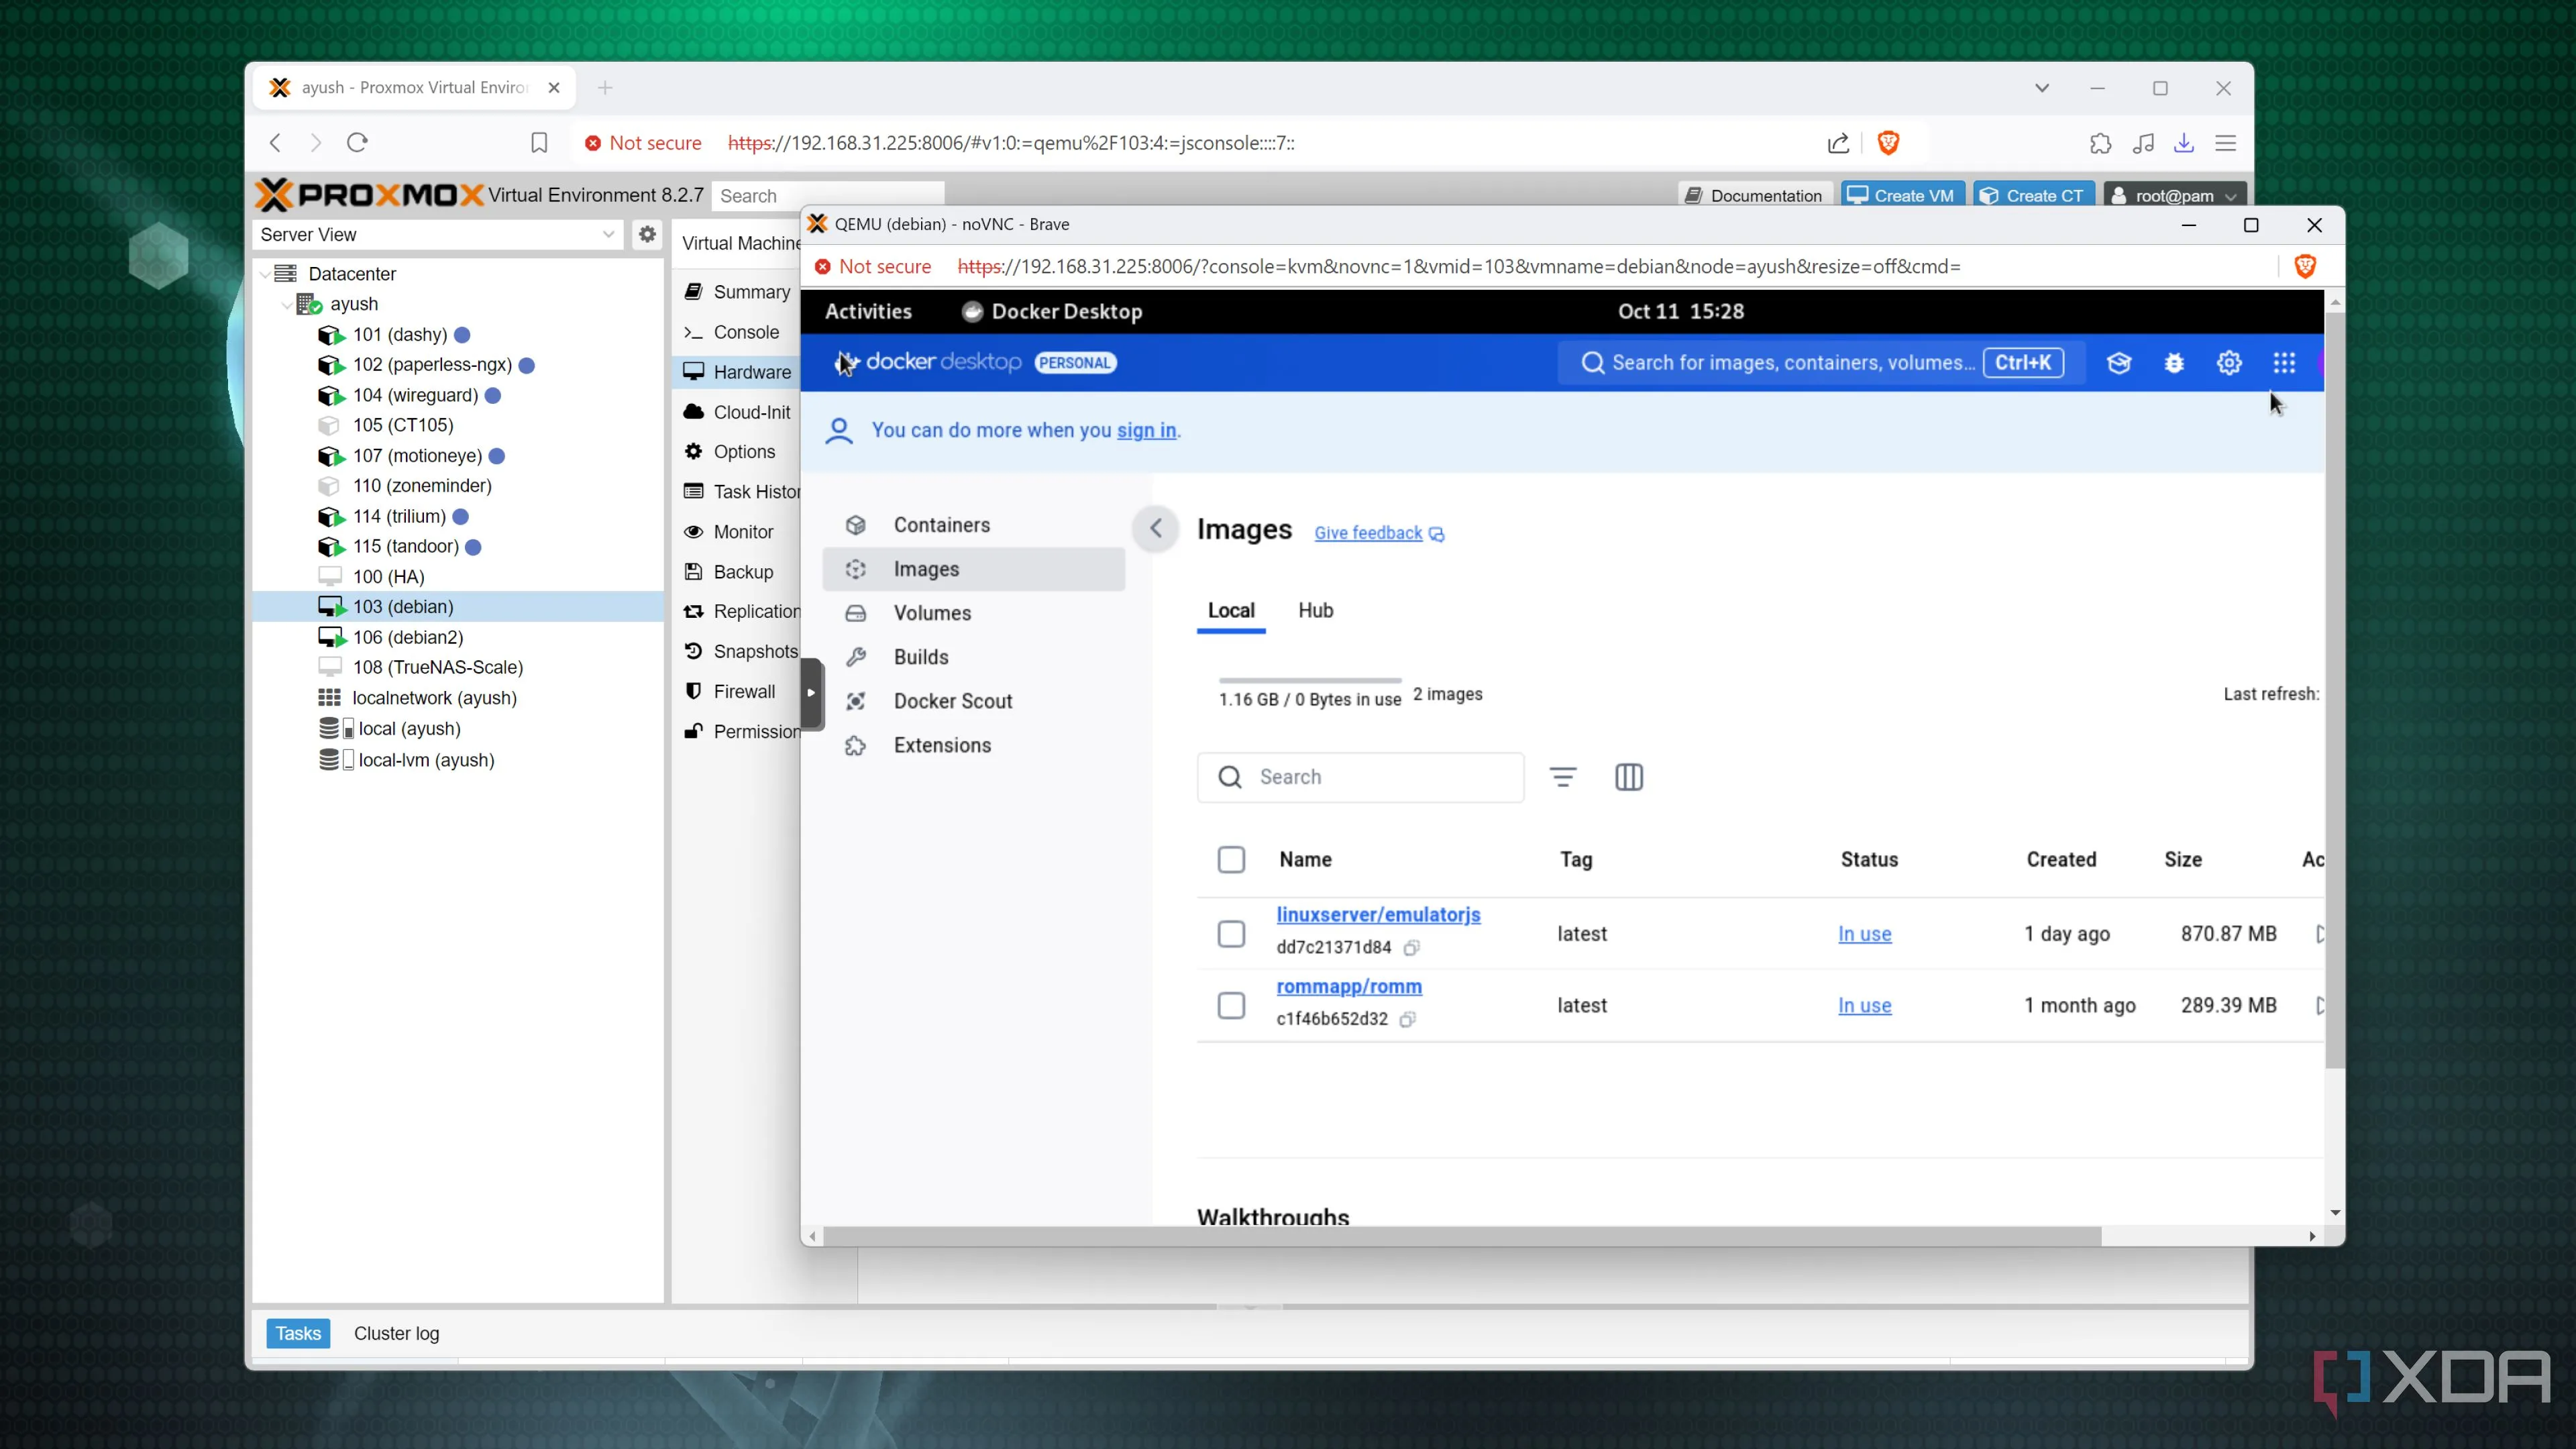Copy image ID c1f46b652d32
The width and height of the screenshot is (2576, 1449).
(x=1407, y=1019)
